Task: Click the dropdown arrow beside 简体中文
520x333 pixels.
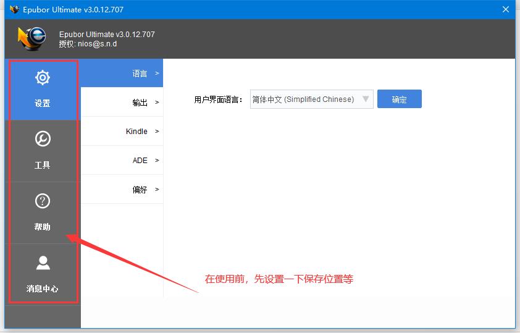Action: [x=366, y=99]
